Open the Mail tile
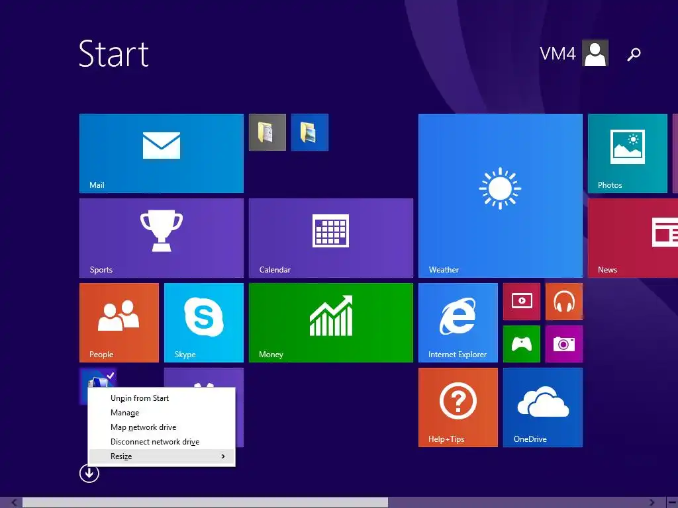The image size is (678, 508). pyautogui.click(x=162, y=153)
